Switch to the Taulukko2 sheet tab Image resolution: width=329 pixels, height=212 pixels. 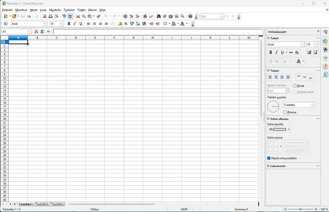click(42, 204)
